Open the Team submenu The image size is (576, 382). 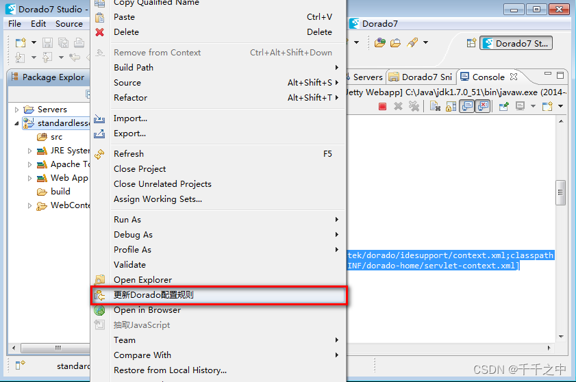218,340
